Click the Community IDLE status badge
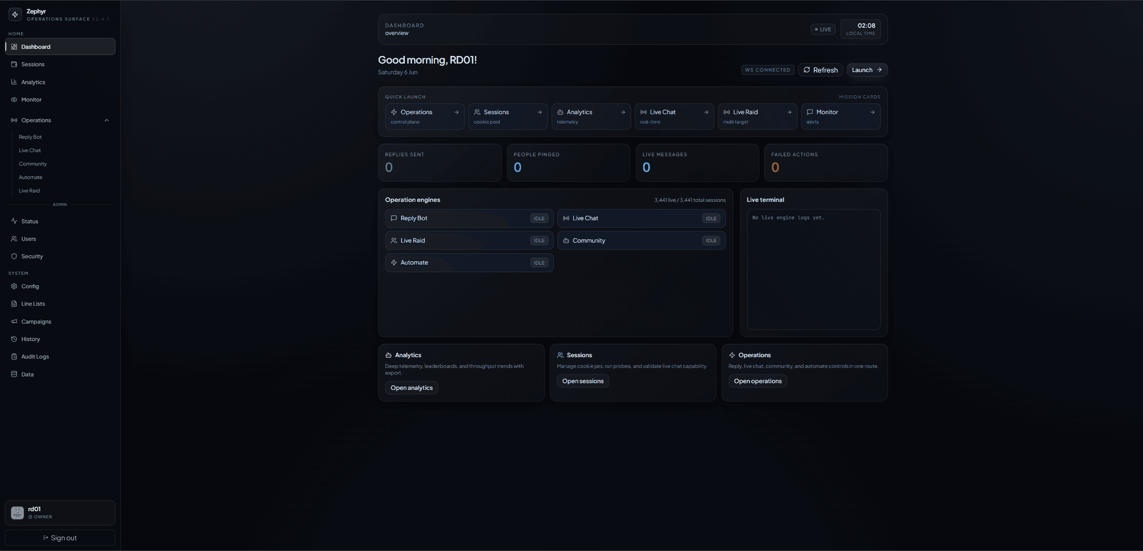The width and height of the screenshot is (1143, 551). tap(711, 240)
